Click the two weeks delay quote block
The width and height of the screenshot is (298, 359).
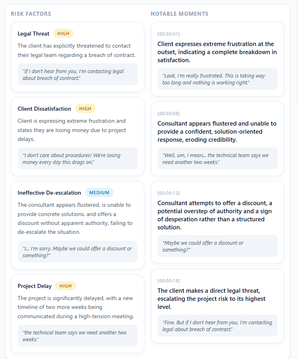[x=78, y=336]
